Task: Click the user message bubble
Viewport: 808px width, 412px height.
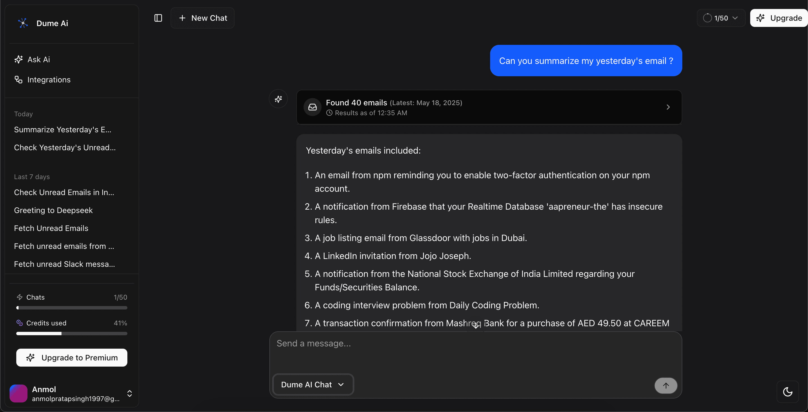Action: (x=586, y=61)
